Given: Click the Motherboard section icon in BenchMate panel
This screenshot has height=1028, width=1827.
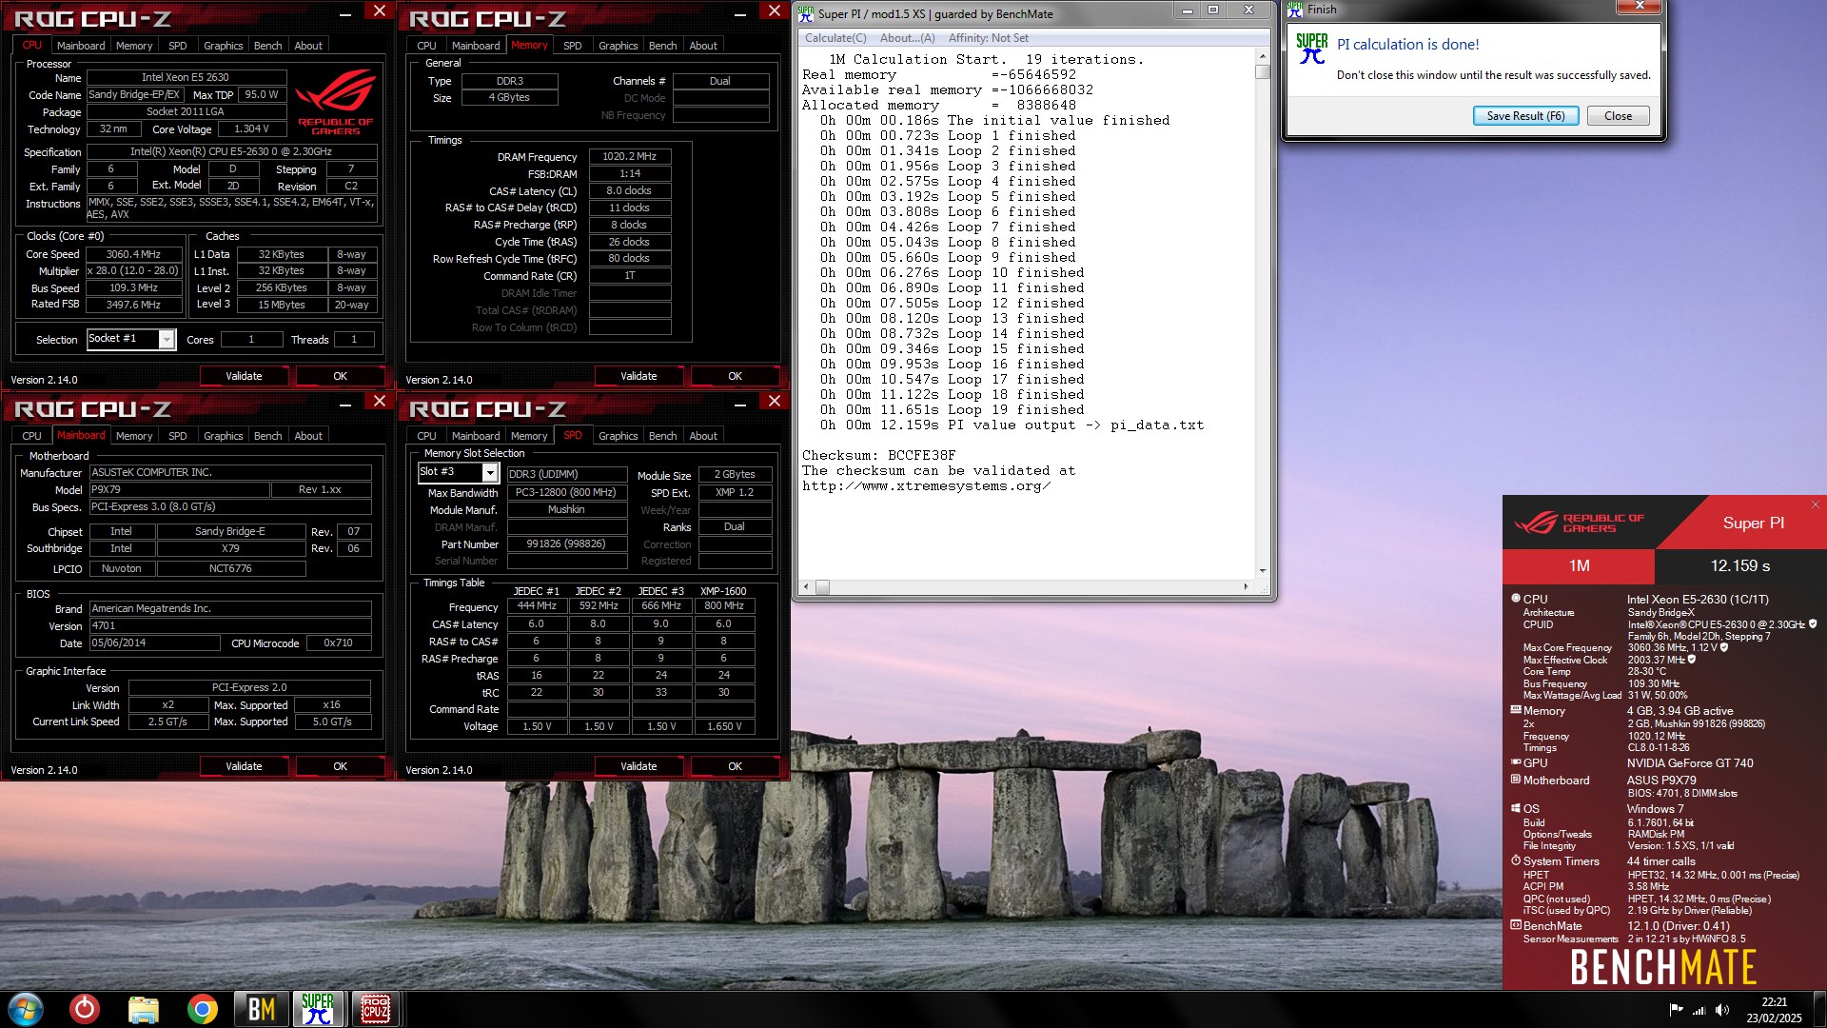Looking at the screenshot, I should [x=1516, y=780].
